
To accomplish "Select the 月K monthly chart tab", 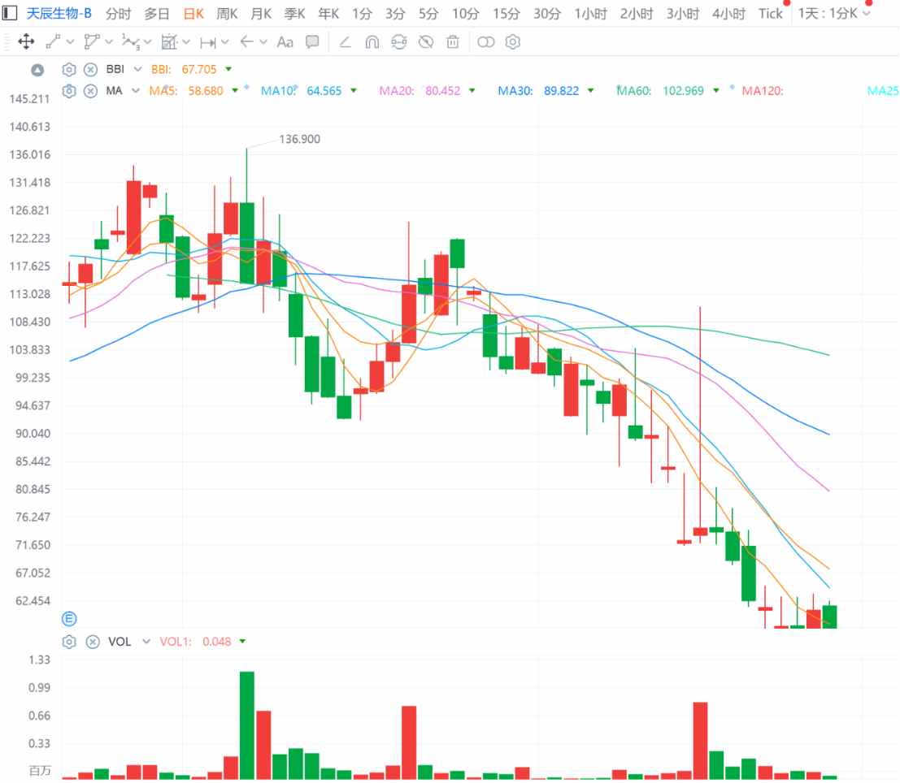I will click(261, 13).
